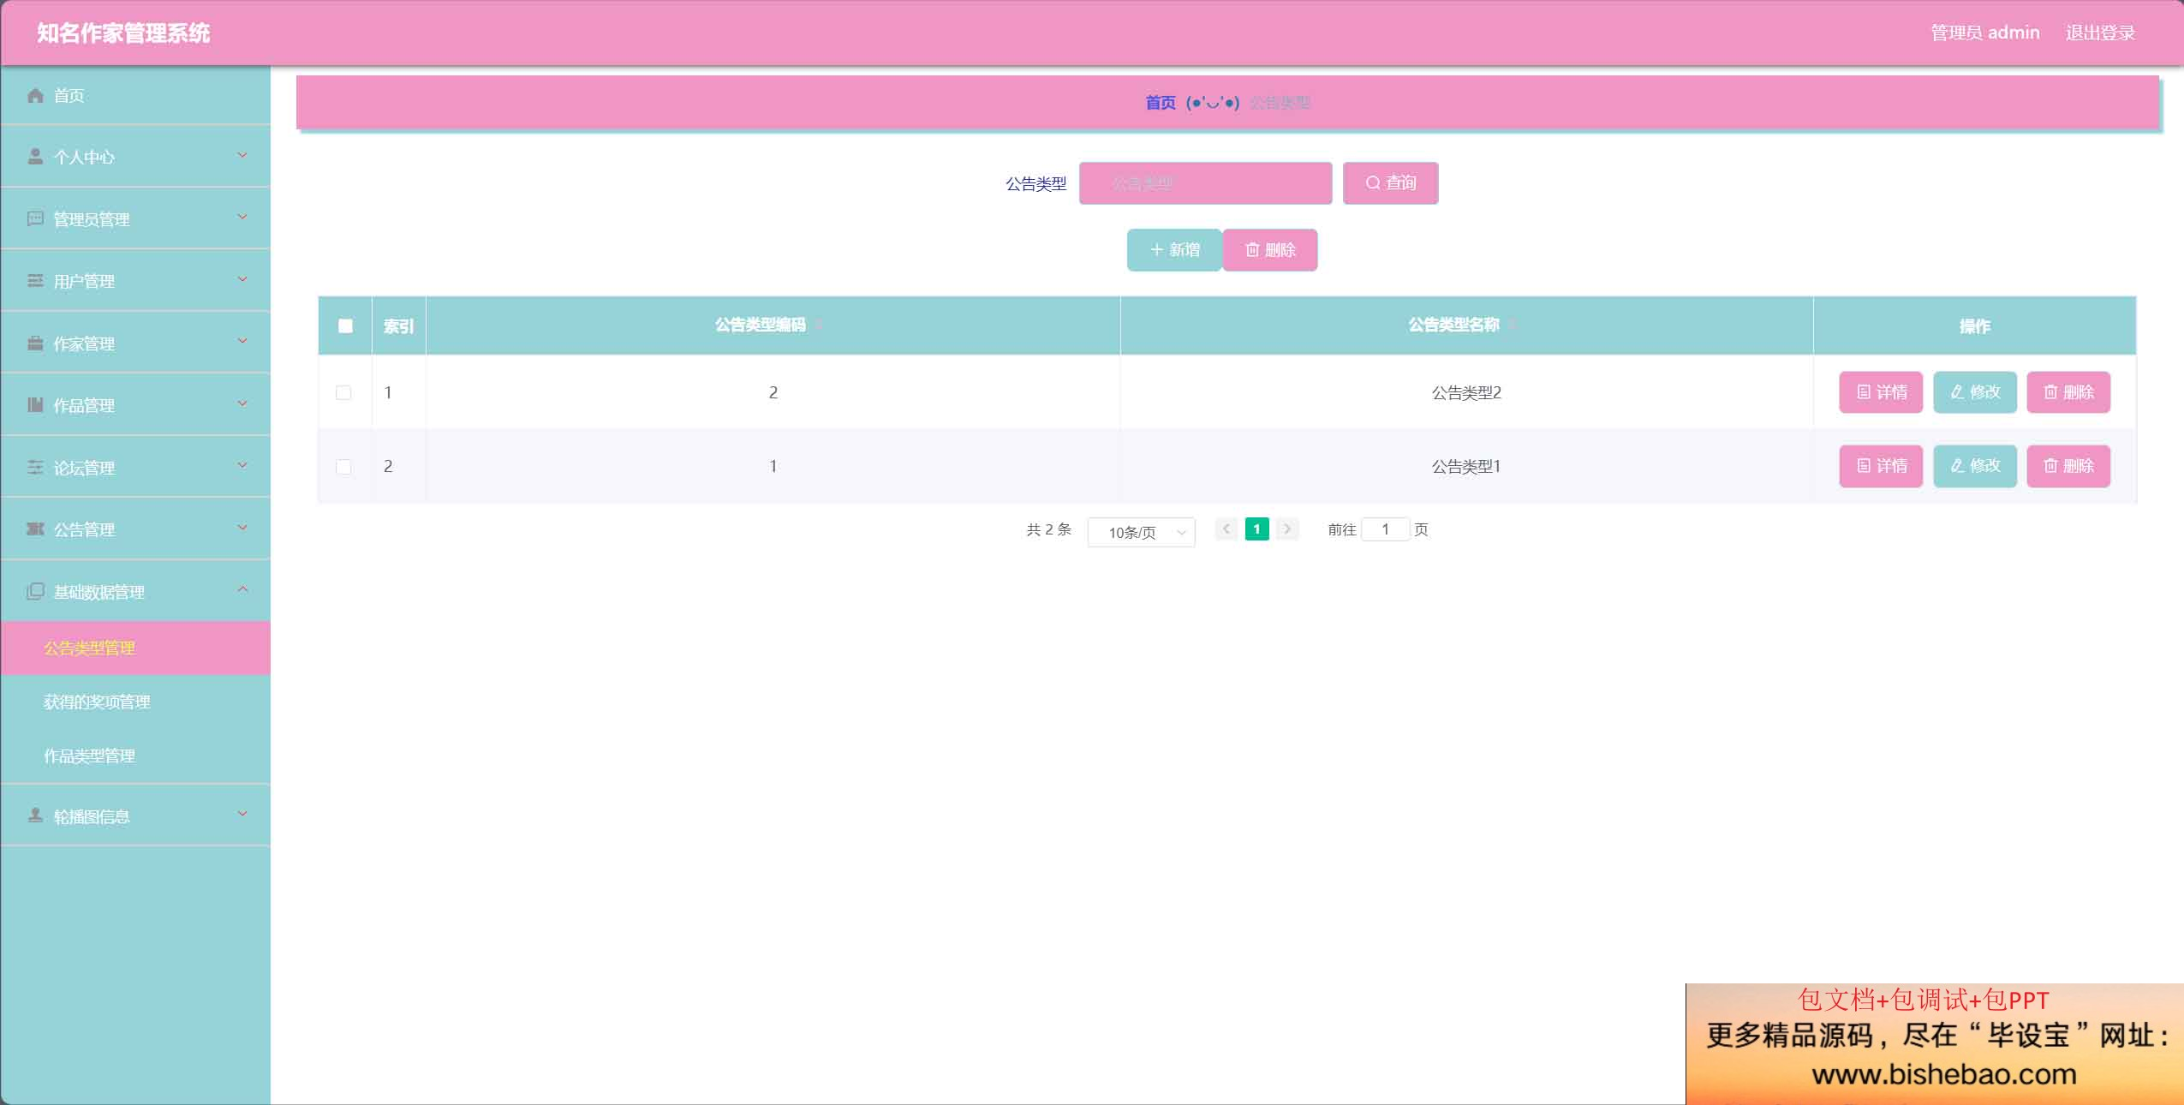The height and width of the screenshot is (1105, 2184).
Task: Click the trash icon in the toolbar 删除 button
Action: (x=1252, y=250)
